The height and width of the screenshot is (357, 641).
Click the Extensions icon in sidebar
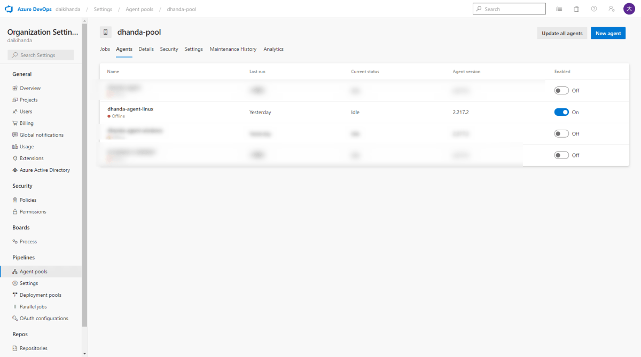[x=15, y=158]
